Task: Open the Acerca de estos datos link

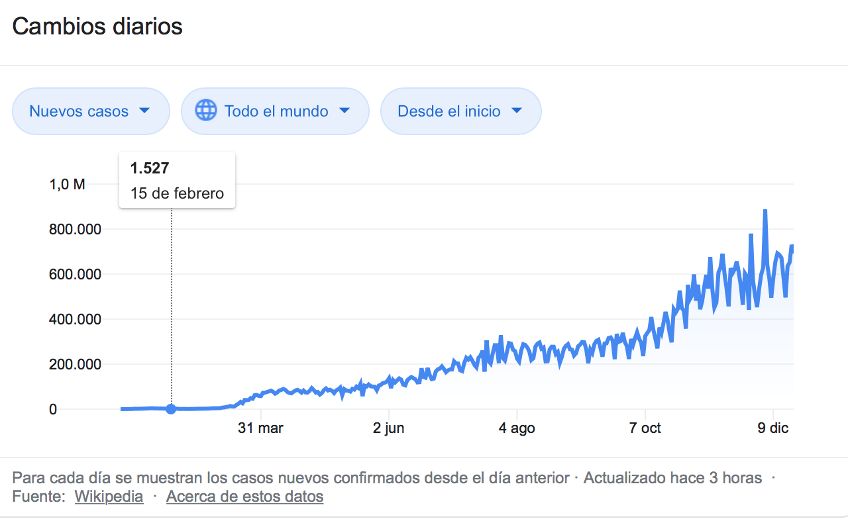Action: pos(244,497)
